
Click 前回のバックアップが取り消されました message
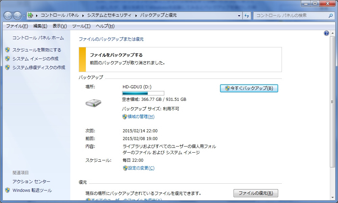(127, 63)
